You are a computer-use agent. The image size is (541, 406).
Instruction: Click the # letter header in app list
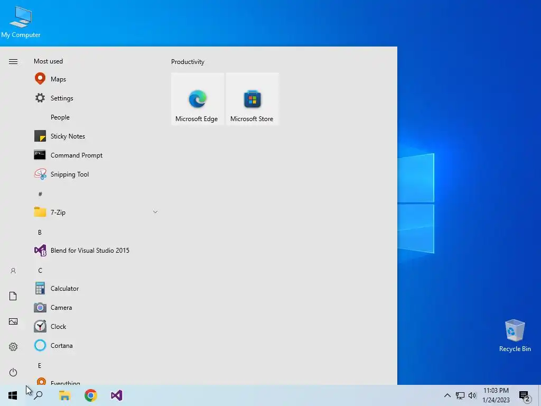[40, 194]
